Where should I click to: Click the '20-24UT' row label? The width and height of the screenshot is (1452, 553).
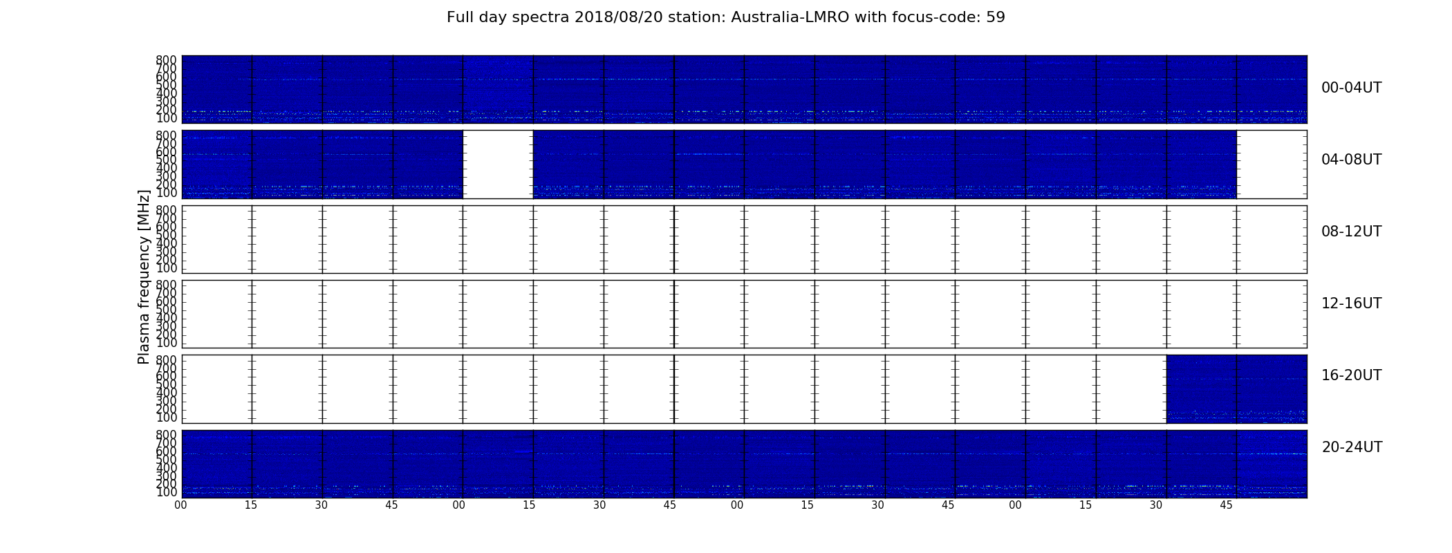coord(1352,447)
